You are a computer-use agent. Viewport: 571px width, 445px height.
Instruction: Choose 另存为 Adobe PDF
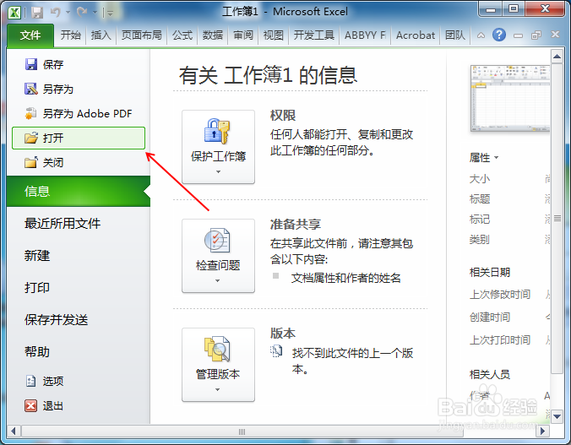79,114
